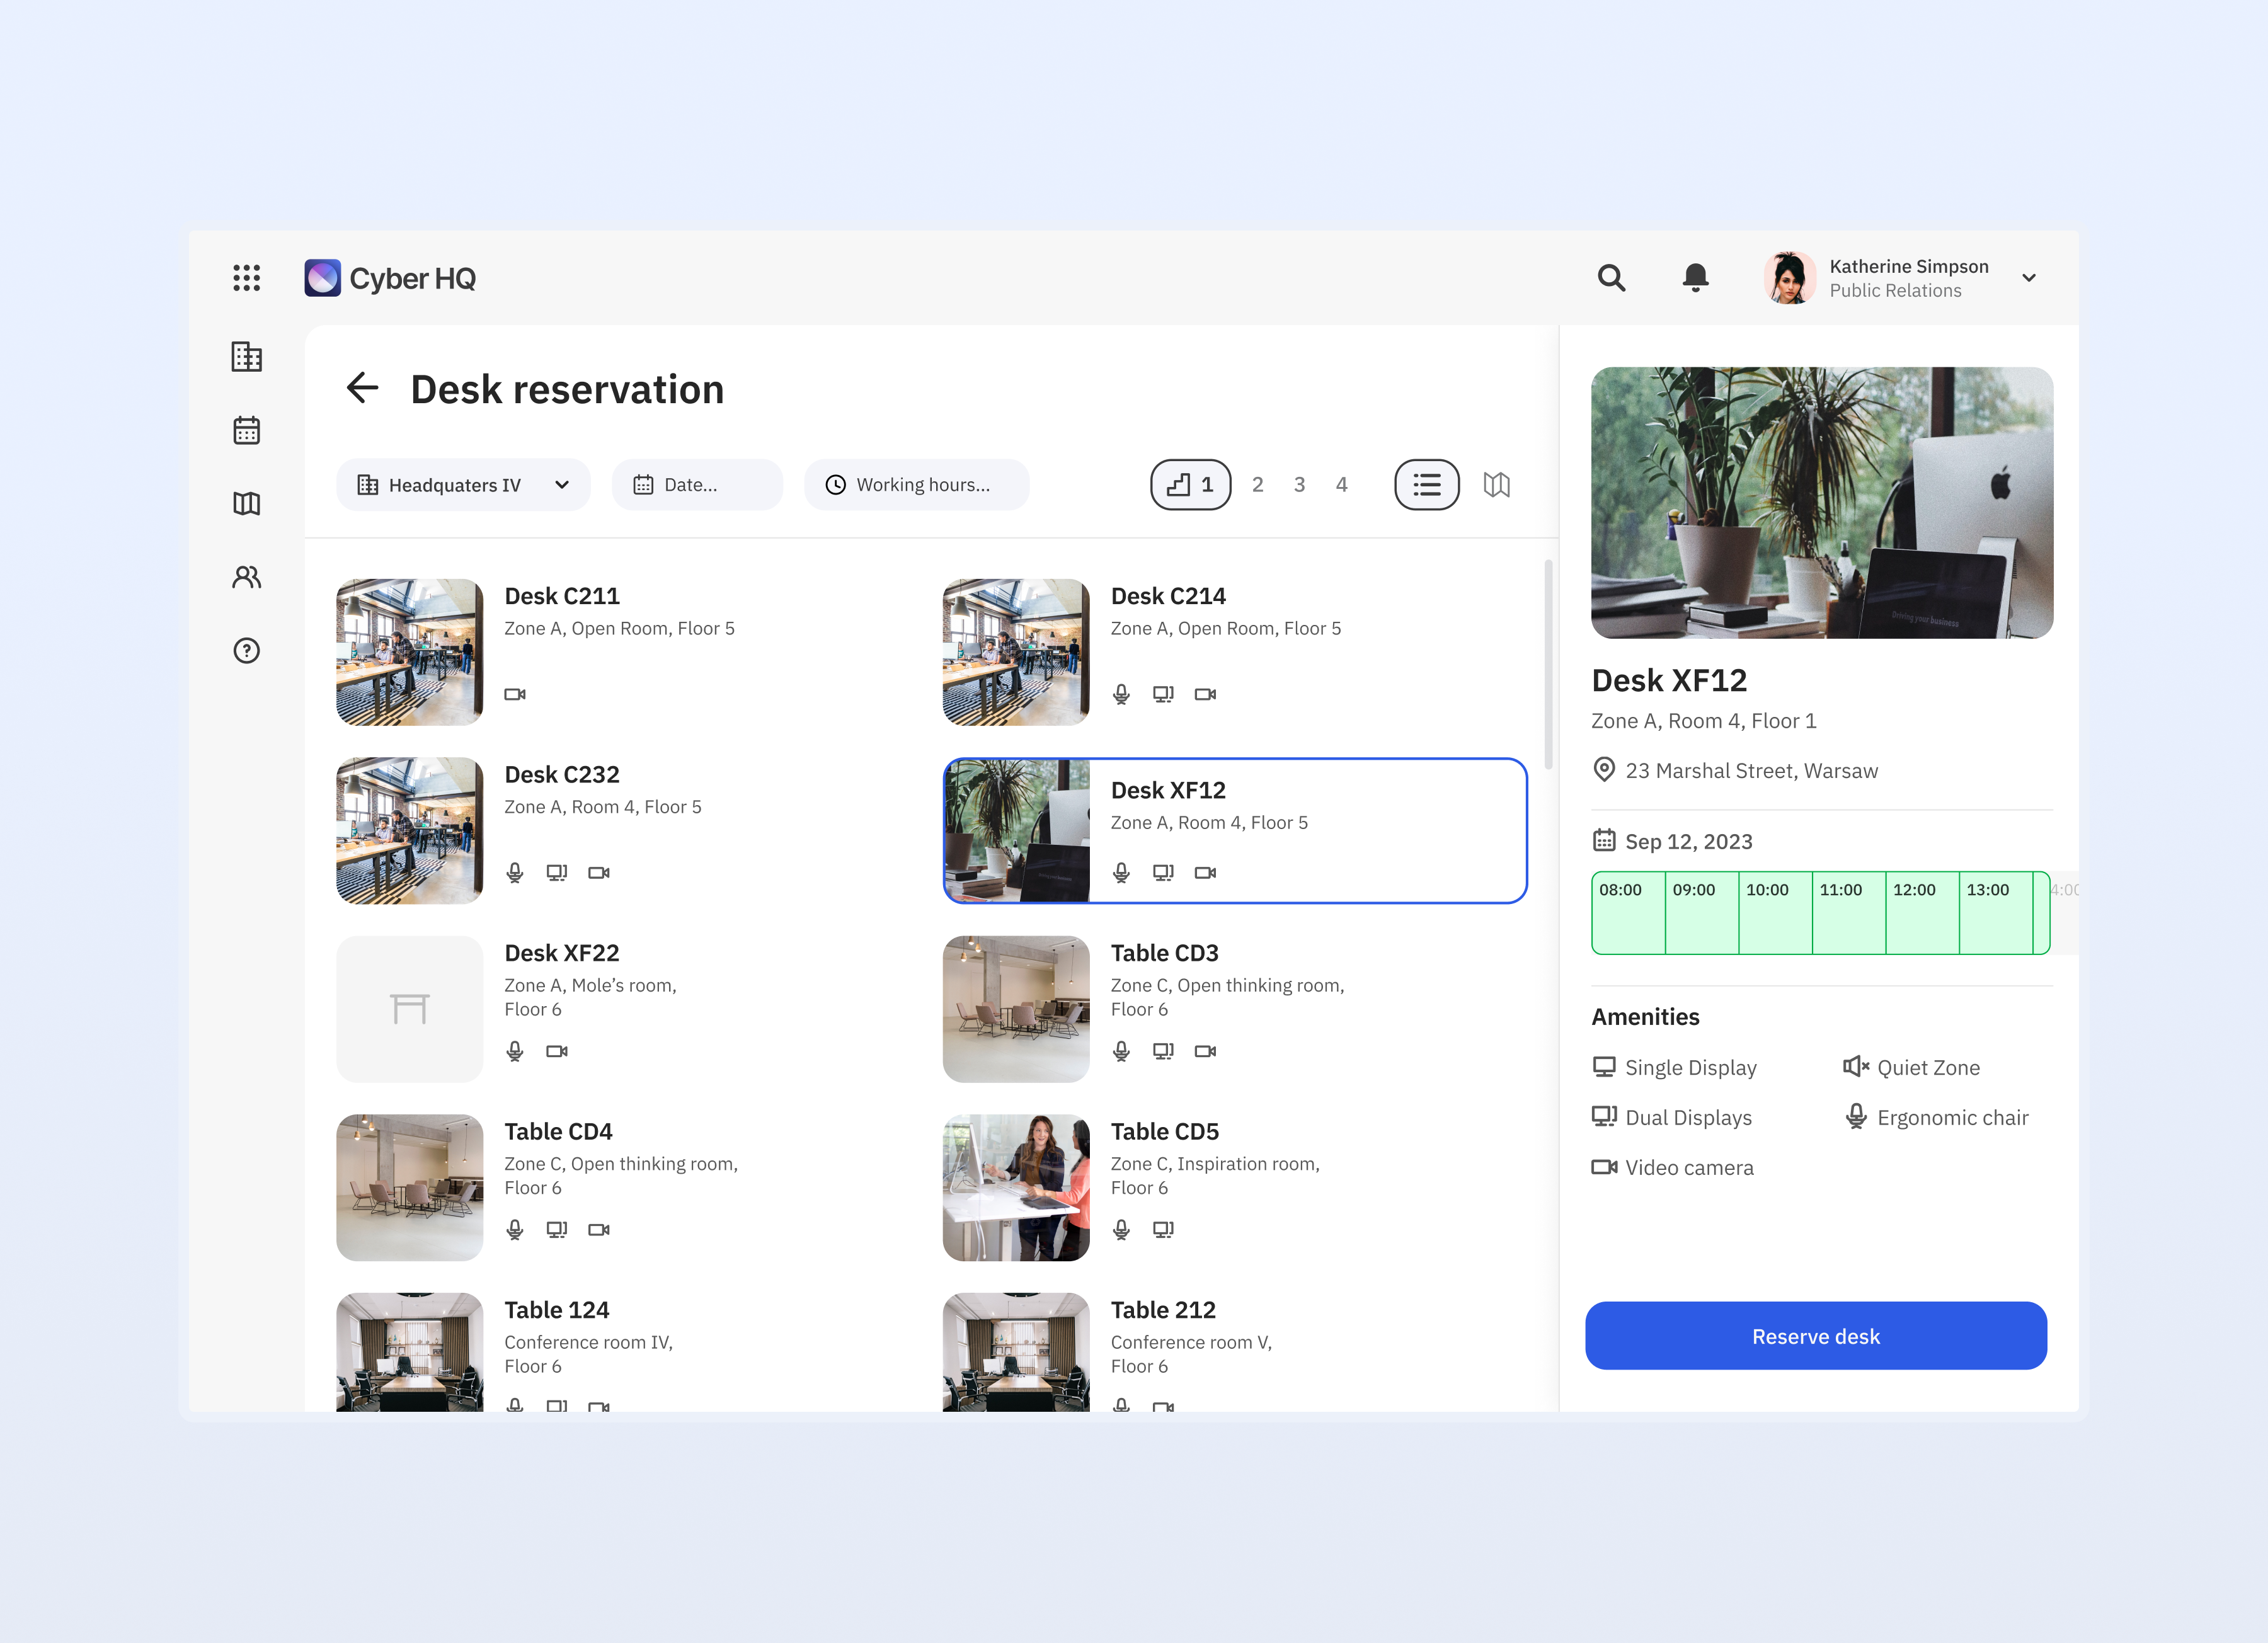Viewport: 2268px width, 1643px height.
Task: Click the Desk XF12 detail photo
Action: (x=1822, y=502)
